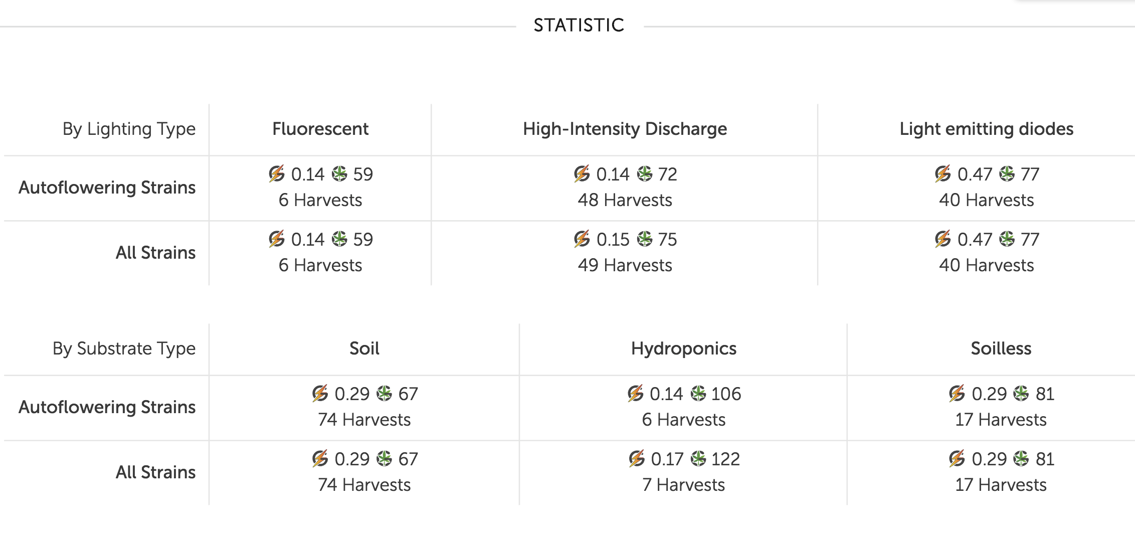
Task: Click lightning icon in High-Intensity Discharge Autoflowering cell
Action: tap(582, 174)
